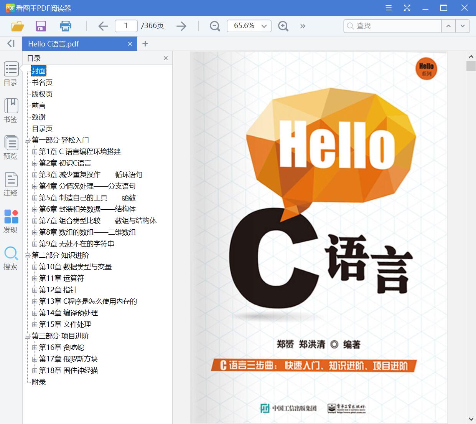Close the 目录 panel
Screen dimensions: 476x424
click(x=166, y=58)
